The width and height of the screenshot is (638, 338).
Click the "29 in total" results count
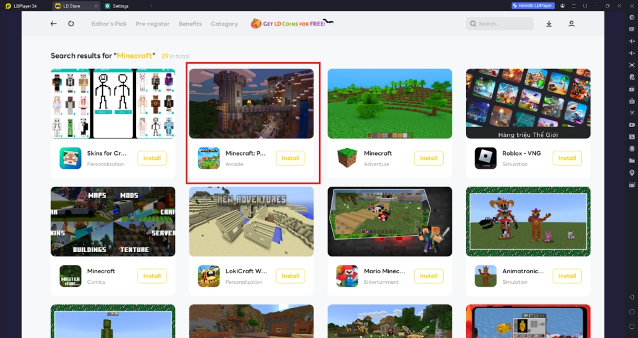[175, 56]
